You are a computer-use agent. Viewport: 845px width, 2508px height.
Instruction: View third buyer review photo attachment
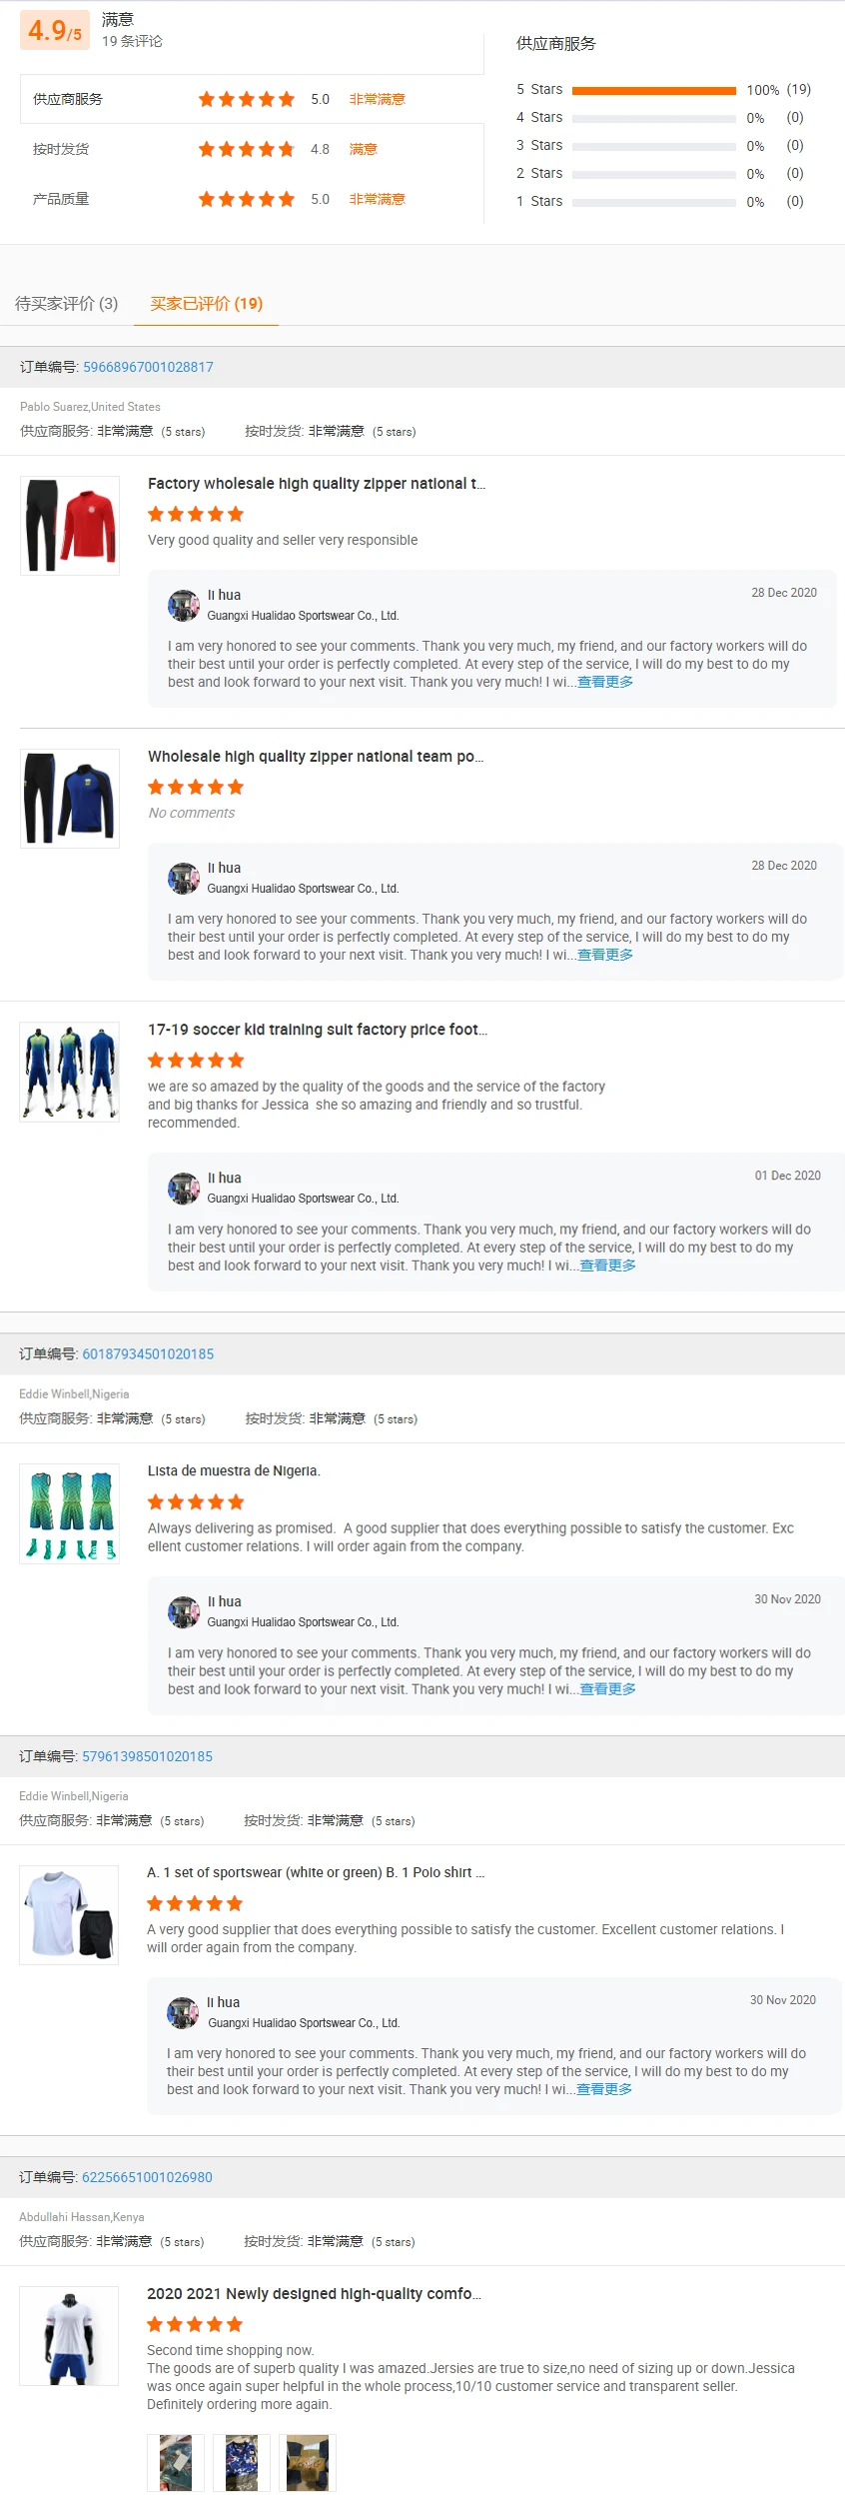click(308, 2462)
